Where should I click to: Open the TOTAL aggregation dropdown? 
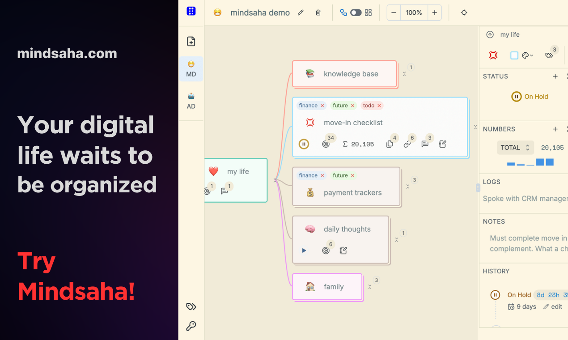[515, 148]
